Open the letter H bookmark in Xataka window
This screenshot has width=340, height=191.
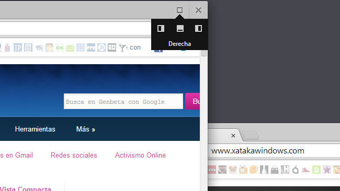(285, 170)
